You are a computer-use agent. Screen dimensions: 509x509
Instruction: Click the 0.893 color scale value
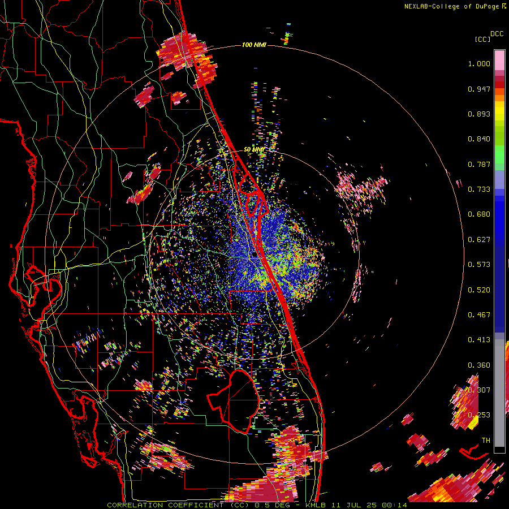[479, 114]
